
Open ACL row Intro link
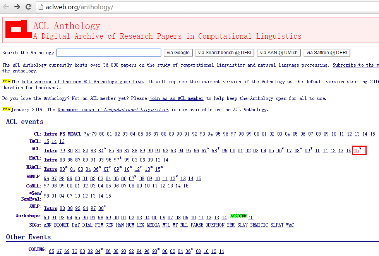[50, 151]
